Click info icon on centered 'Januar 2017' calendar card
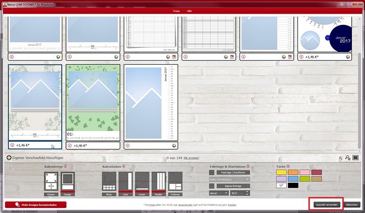This screenshot has width=365, height=213. tap(12, 57)
